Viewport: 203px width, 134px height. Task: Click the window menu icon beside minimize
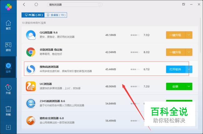coord(184,4)
